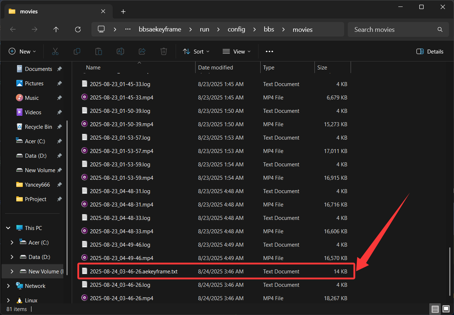The height and width of the screenshot is (315, 454).
Task: Expand chevron after config in address bar
Action: click(x=254, y=30)
